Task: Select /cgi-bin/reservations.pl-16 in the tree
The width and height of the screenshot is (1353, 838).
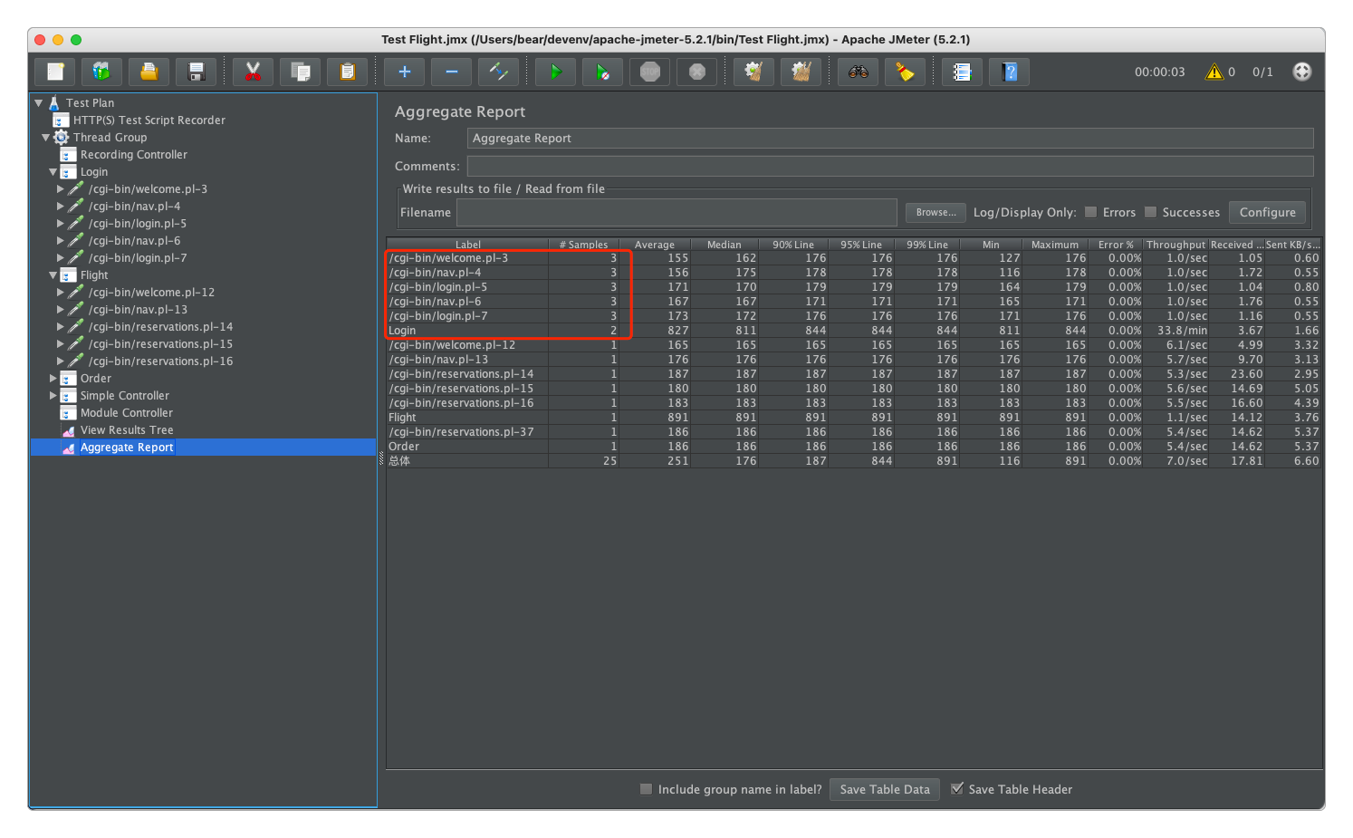Action: [160, 361]
